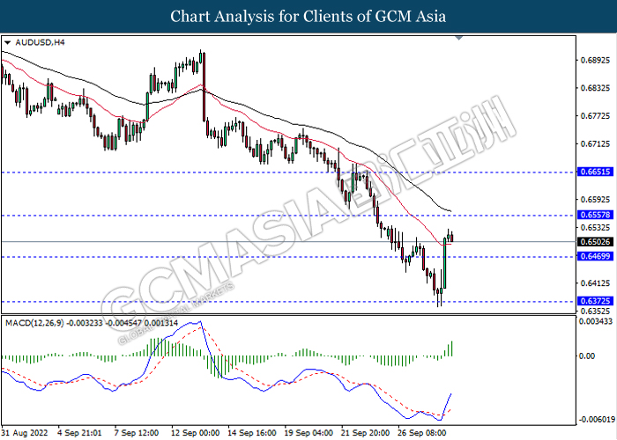Click the 0.65578 price level label
Screen dimensions: 617x440
coord(595,215)
